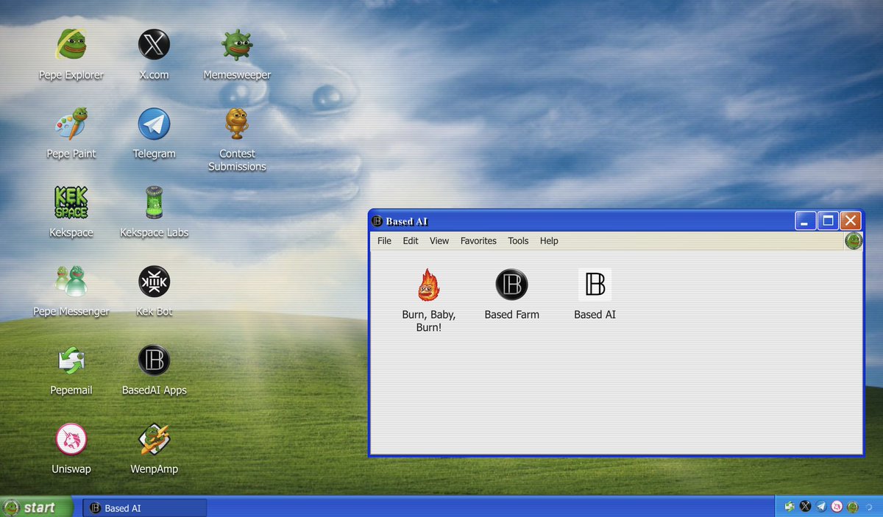
Task: Maximize the Based AI window
Action: point(828,221)
